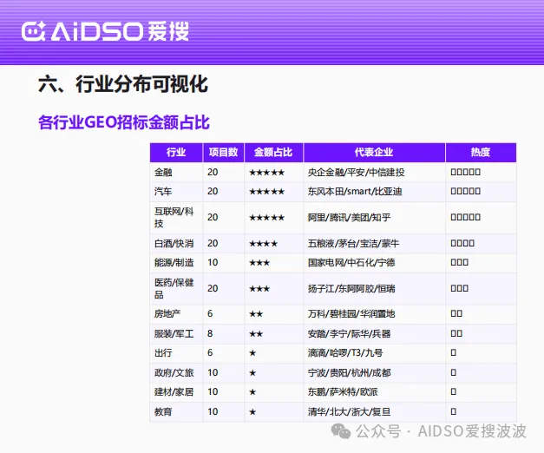544x453 pixels.
Task: Select the 热度 column header
Action: coord(481,153)
